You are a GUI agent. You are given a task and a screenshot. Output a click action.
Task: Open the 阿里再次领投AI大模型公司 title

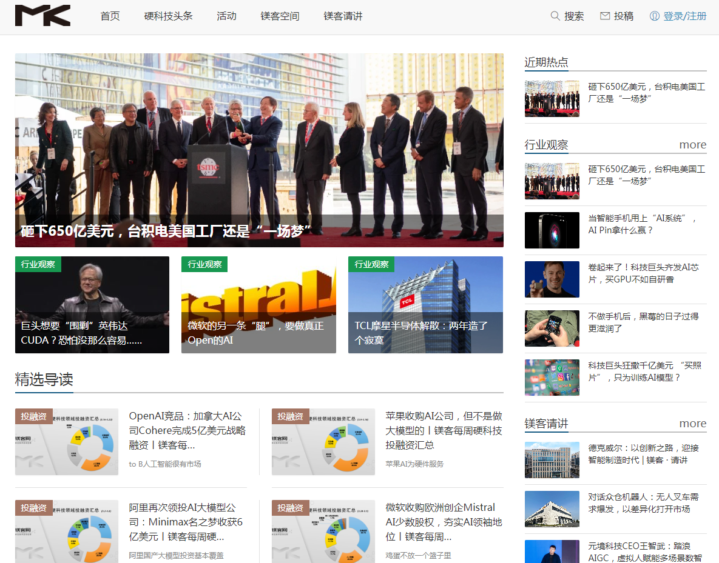[x=186, y=522]
